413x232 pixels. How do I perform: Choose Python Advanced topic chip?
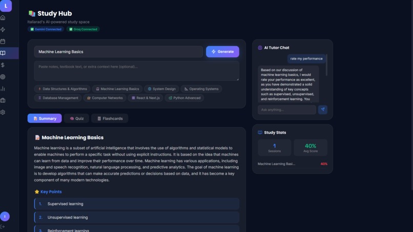click(184, 98)
